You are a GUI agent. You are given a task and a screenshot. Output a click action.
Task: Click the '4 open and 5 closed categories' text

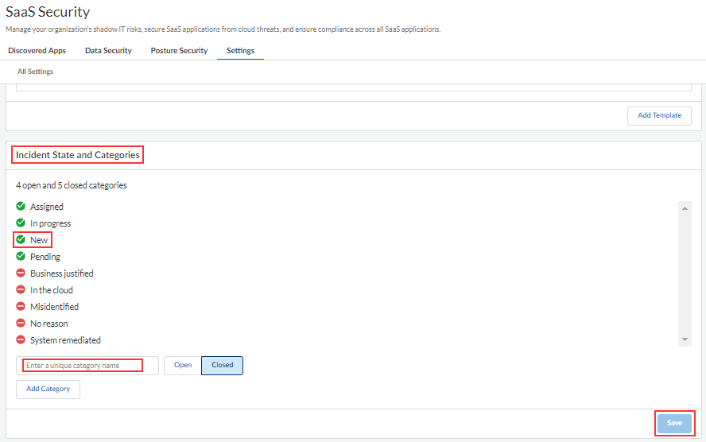71,185
